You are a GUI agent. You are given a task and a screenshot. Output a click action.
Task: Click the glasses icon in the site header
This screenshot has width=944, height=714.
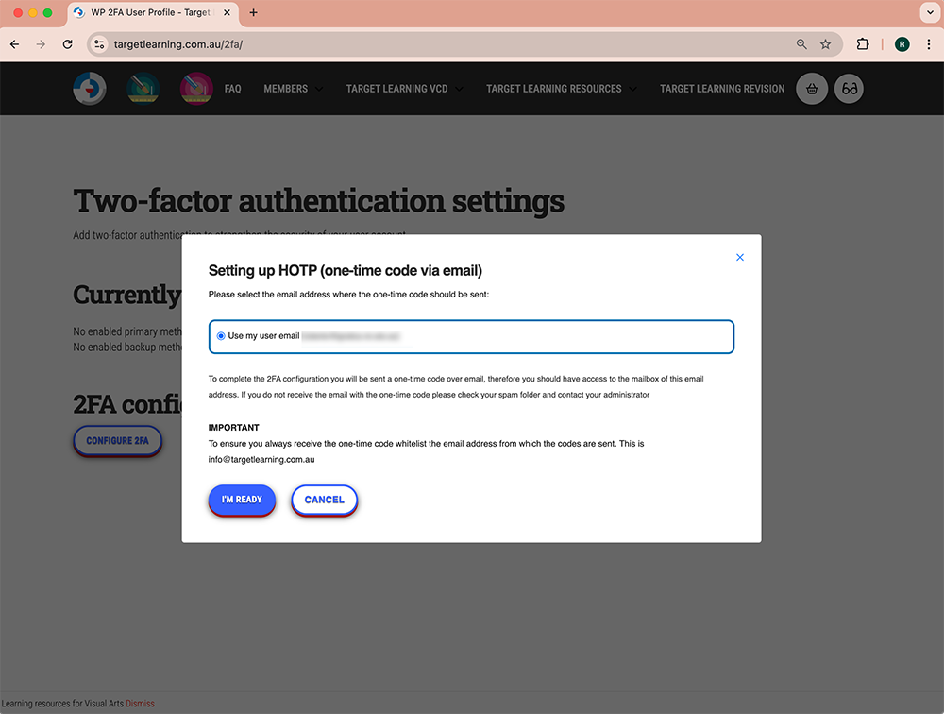849,89
